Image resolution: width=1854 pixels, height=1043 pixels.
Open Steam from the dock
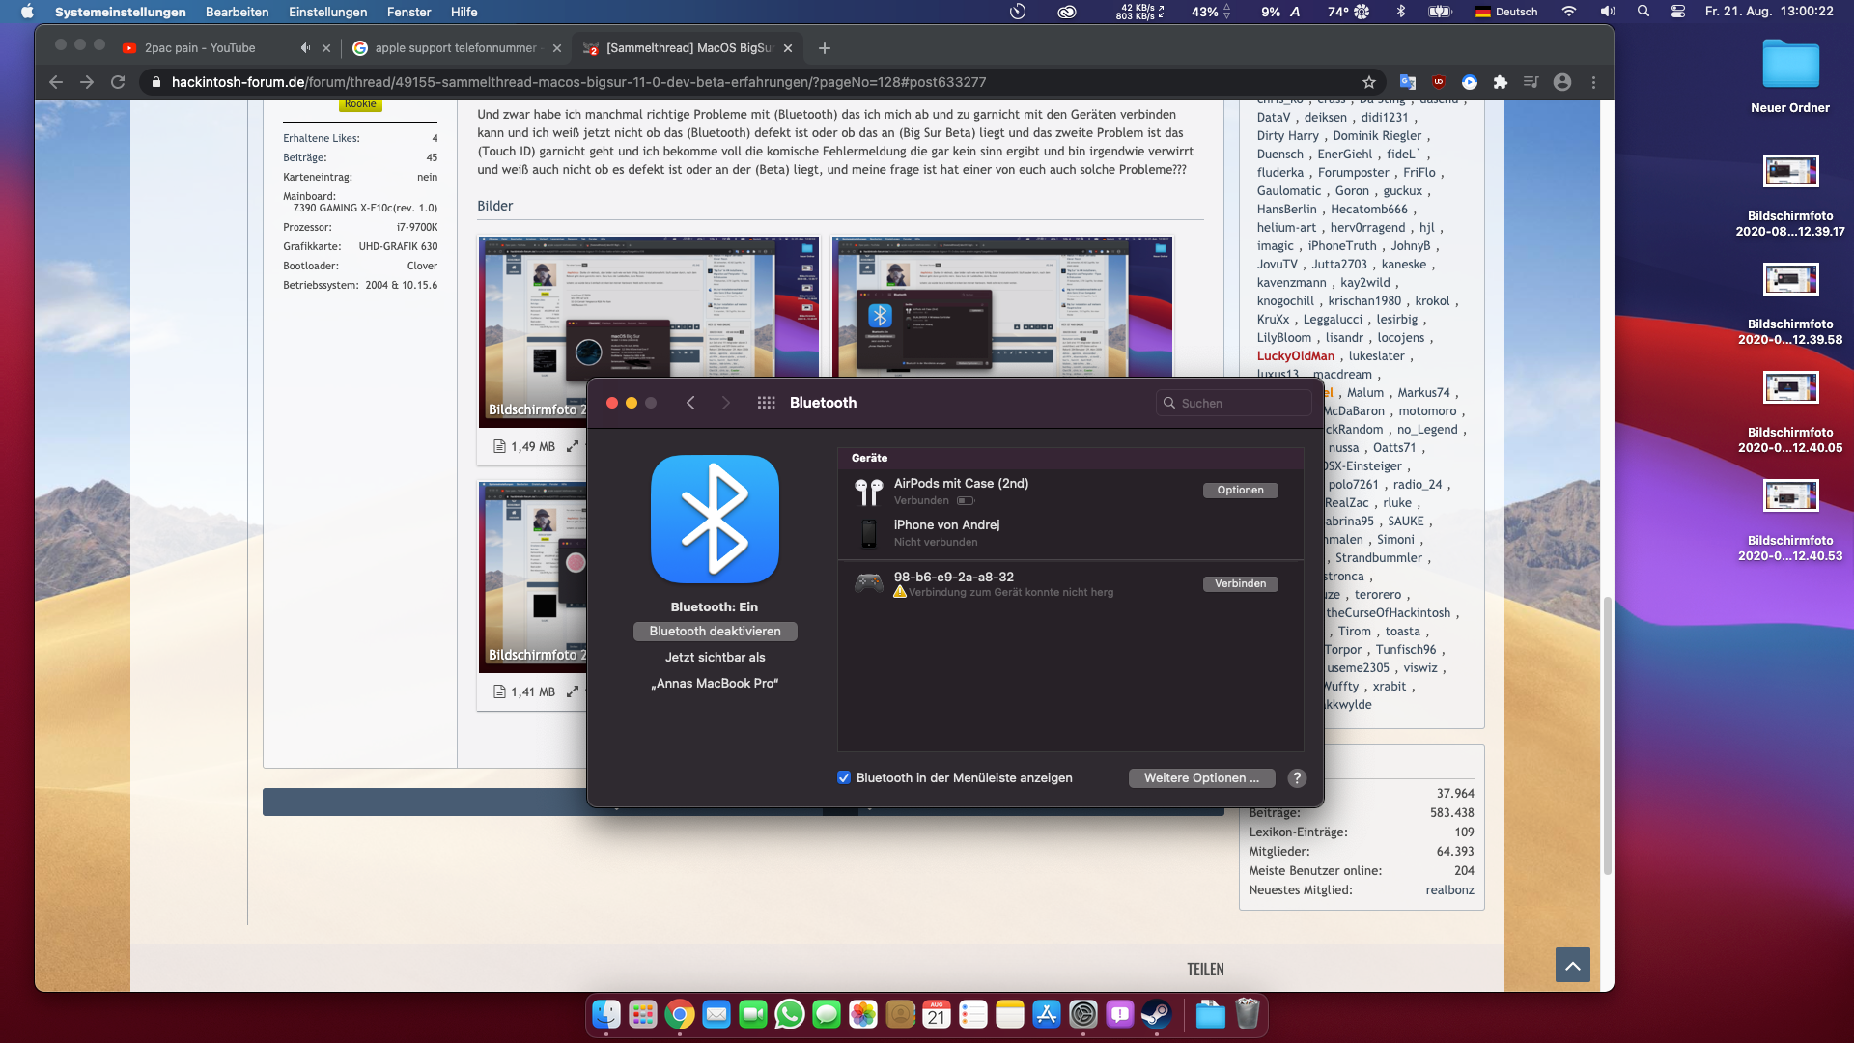click(x=1156, y=1015)
